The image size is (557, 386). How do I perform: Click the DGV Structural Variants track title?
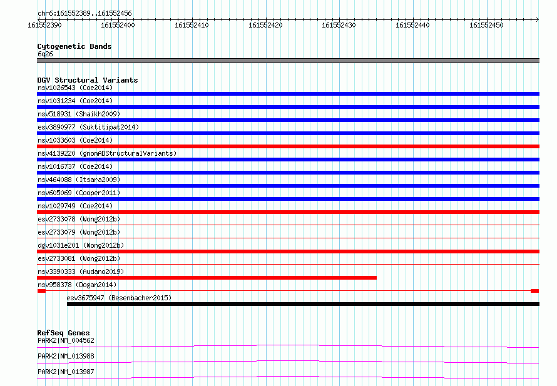[88, 80]
